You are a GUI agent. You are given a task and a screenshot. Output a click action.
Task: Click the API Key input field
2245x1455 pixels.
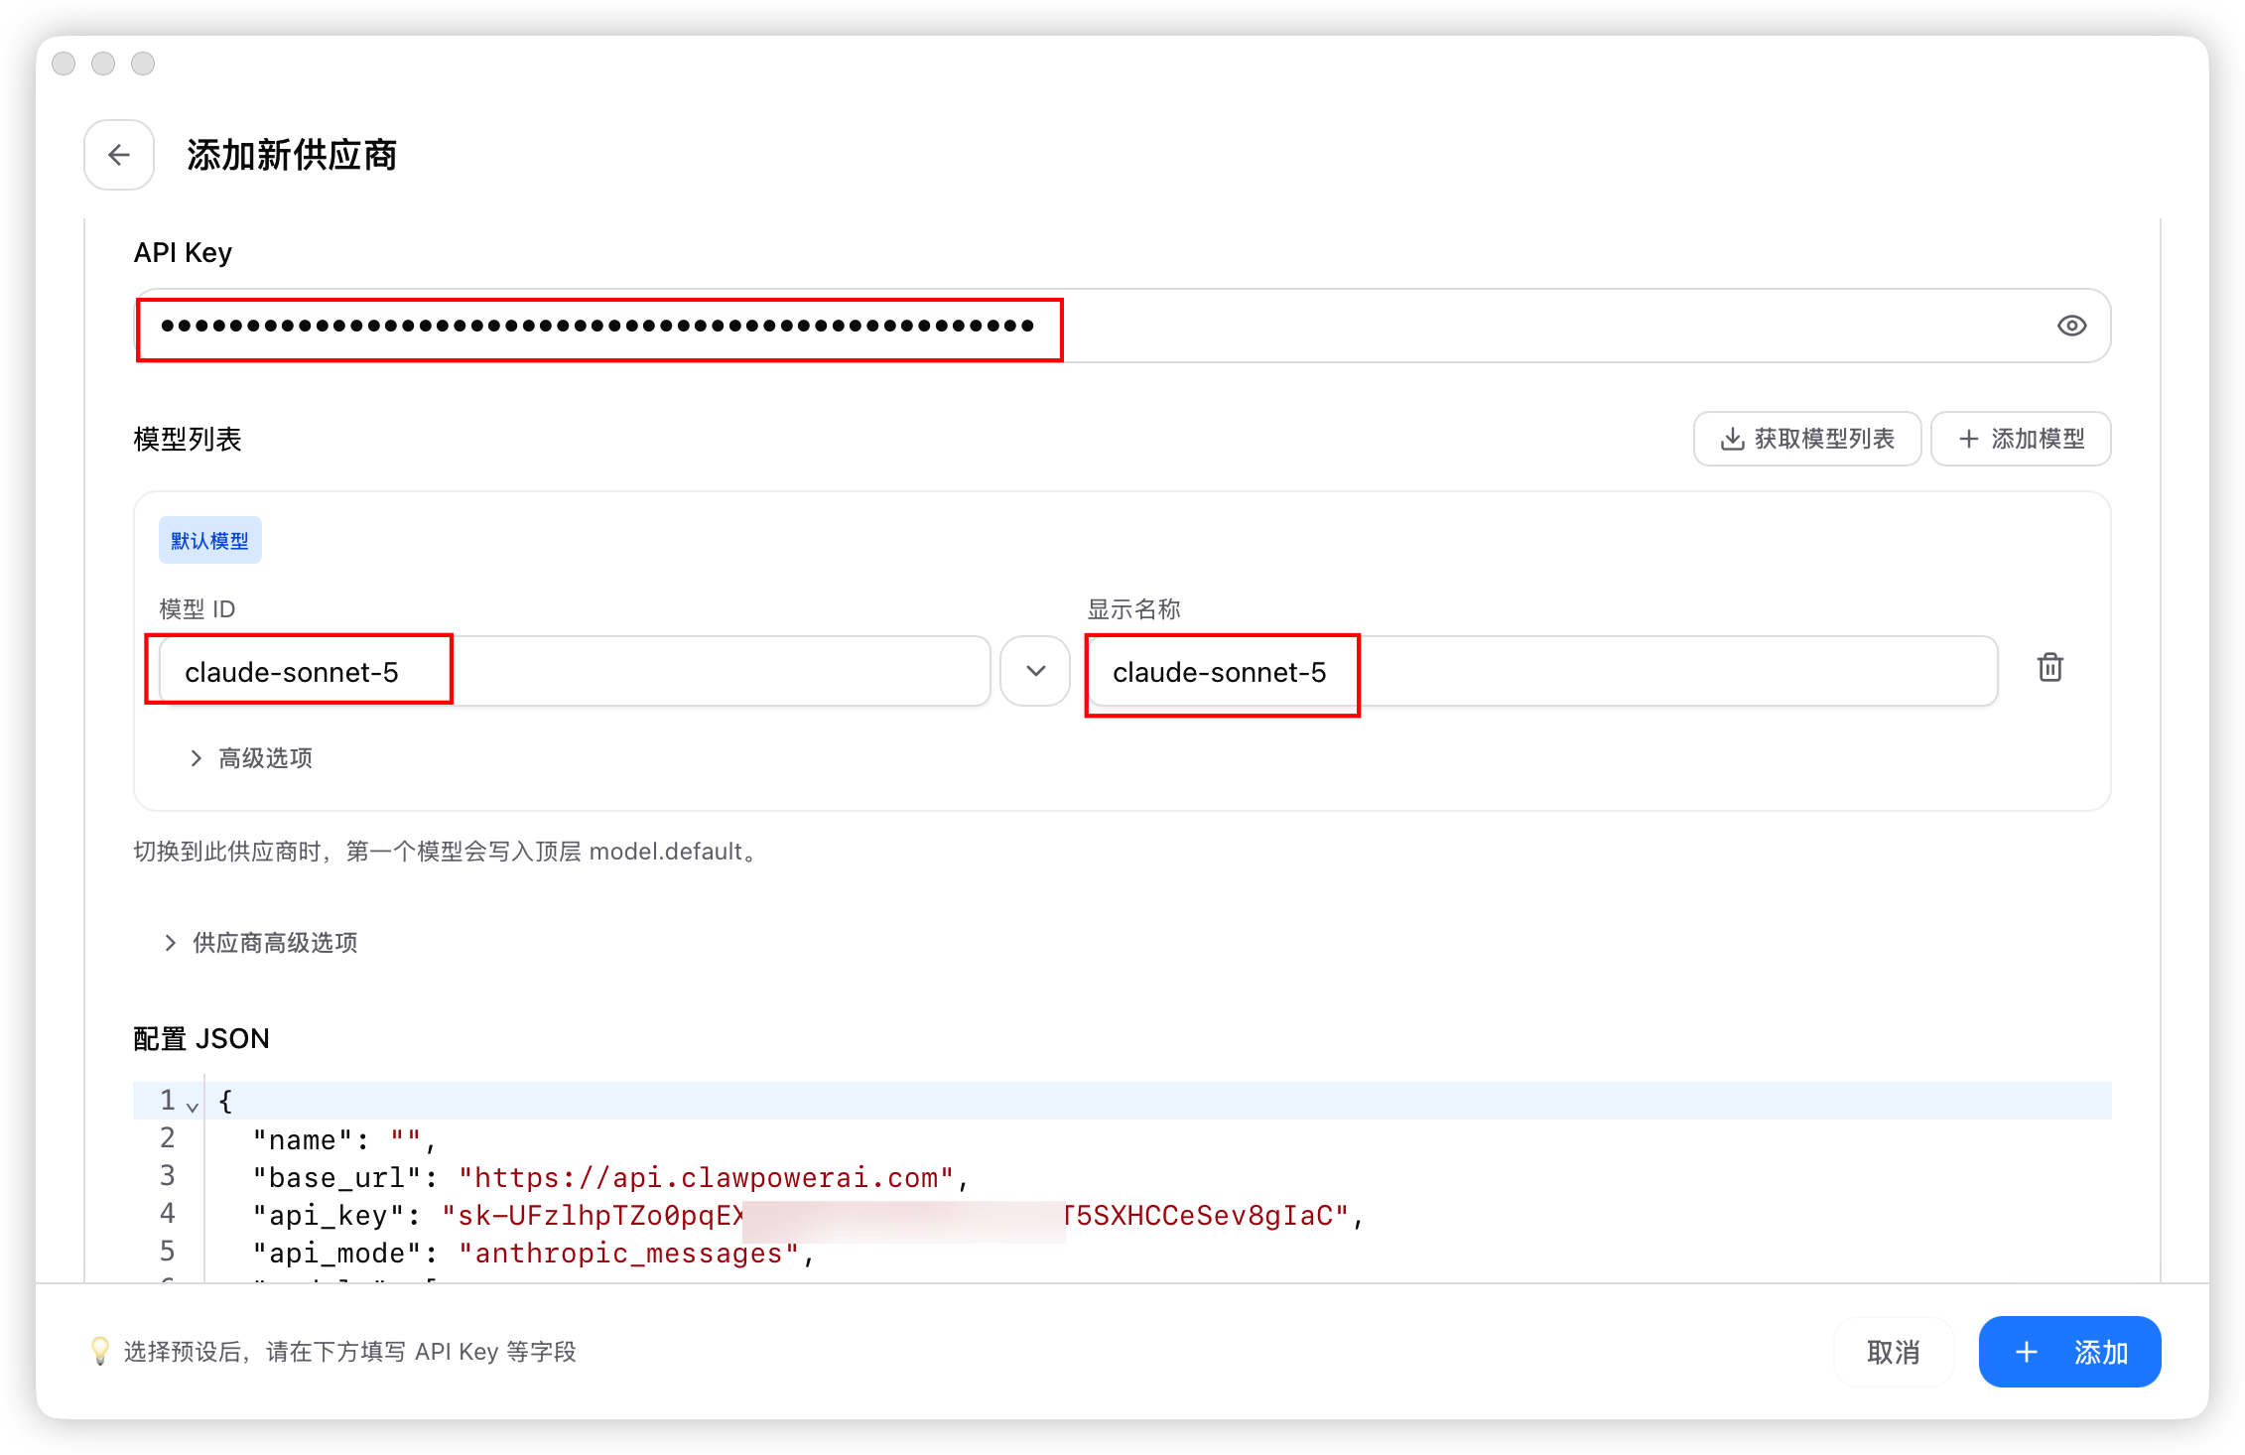(1122, 326)
